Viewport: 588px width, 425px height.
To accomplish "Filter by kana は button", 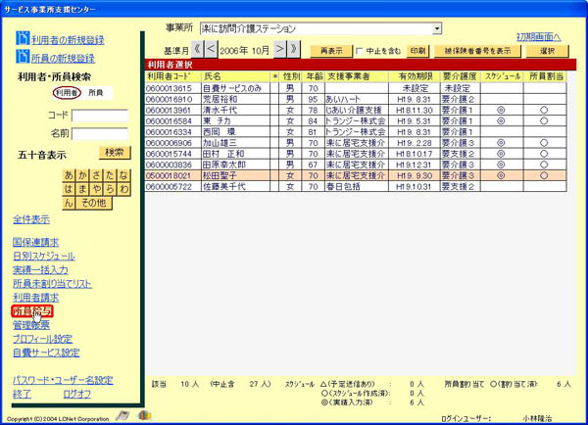I will [x=69, y=189].
